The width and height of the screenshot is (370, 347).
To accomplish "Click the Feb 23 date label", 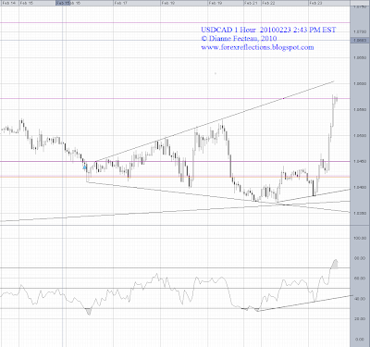I will pyautogui.click(x=316, y=3).
